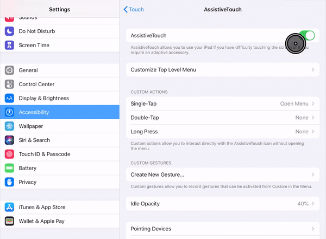Tap the Privacy hand icon
The width and height of the screenshot is (326, 239).
point(9,182)
